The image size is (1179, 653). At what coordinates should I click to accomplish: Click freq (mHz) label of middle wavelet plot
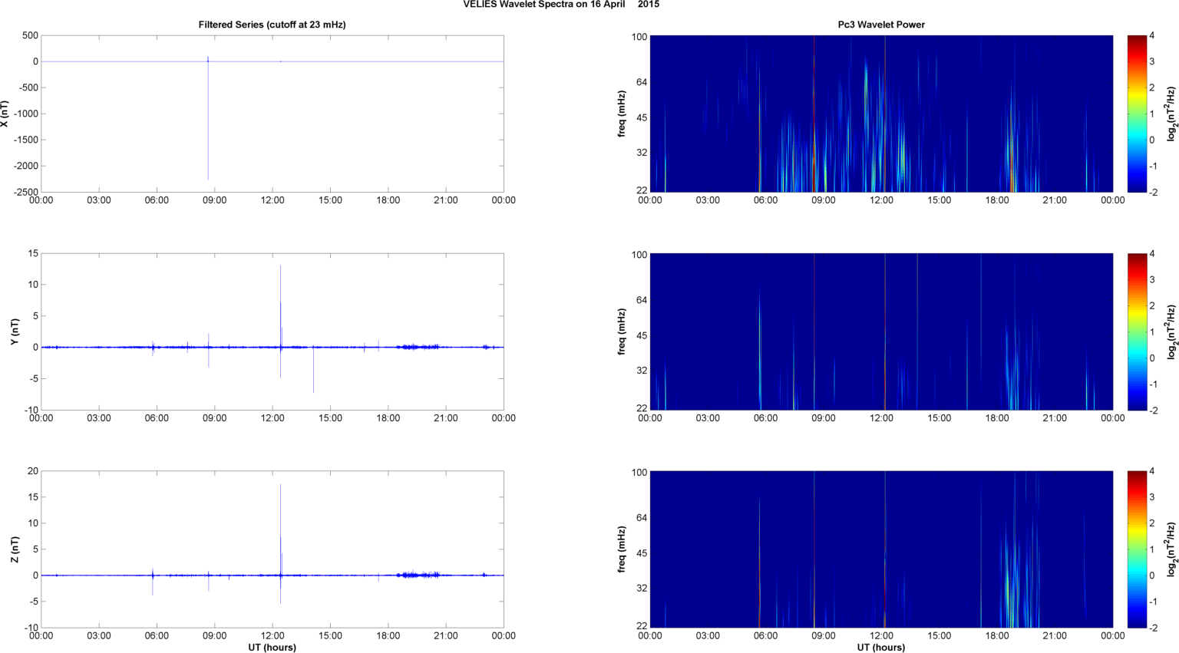point(622,331)
